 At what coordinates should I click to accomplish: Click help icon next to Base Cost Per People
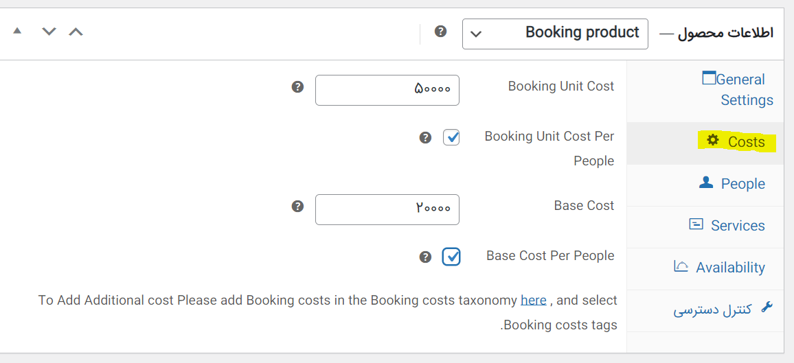(425, 257)
